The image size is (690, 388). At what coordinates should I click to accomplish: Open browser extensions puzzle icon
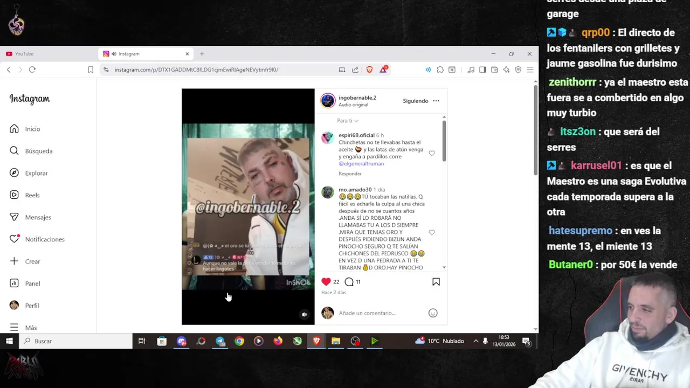tap(440, 70)
